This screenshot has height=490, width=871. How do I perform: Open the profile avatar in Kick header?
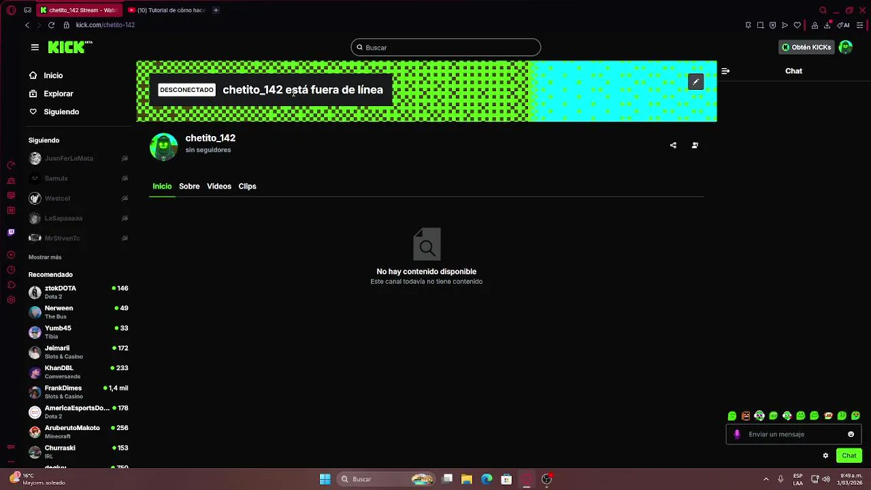coord(845,47)
